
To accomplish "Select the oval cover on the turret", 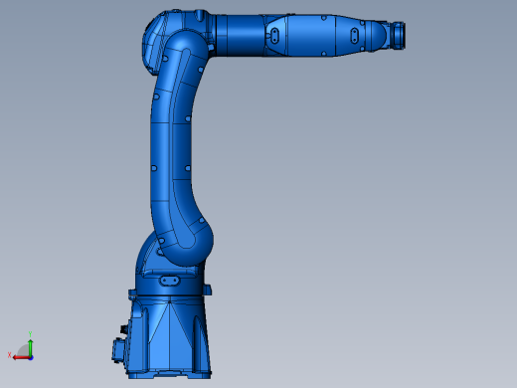I will click(170, 281).
